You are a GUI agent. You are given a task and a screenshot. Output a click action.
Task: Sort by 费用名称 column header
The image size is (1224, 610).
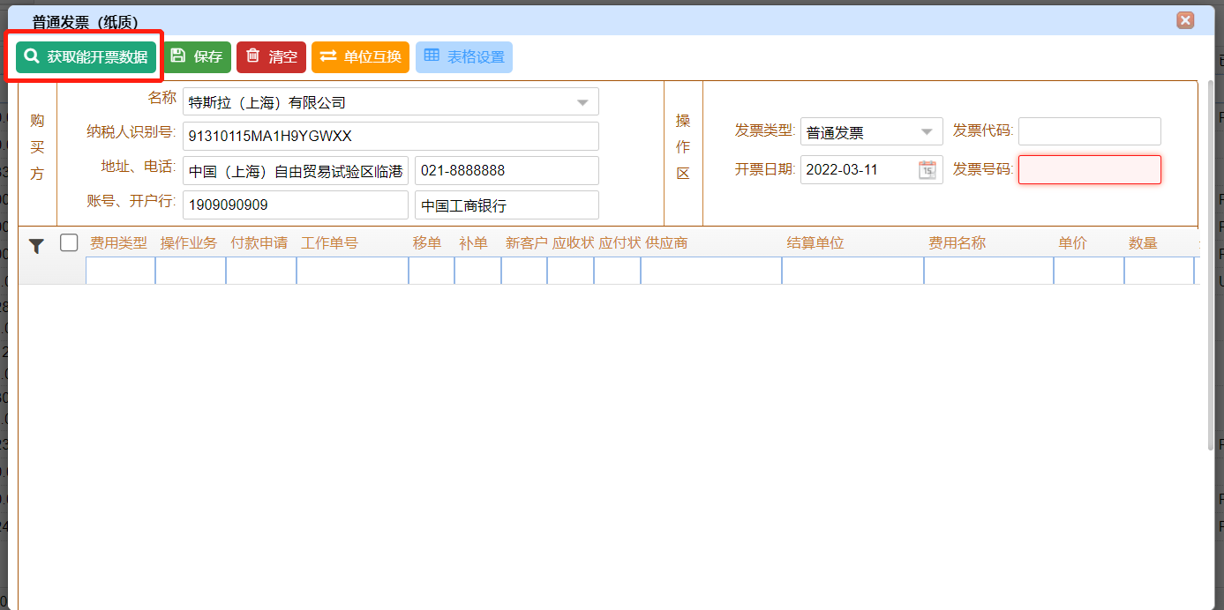(957, 243)
